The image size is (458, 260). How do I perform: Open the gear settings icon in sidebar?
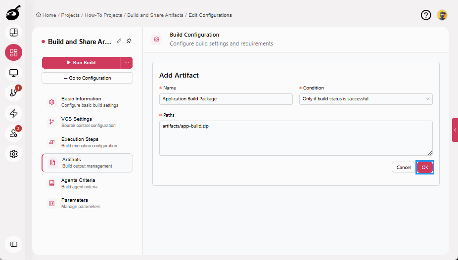[14, 154]
